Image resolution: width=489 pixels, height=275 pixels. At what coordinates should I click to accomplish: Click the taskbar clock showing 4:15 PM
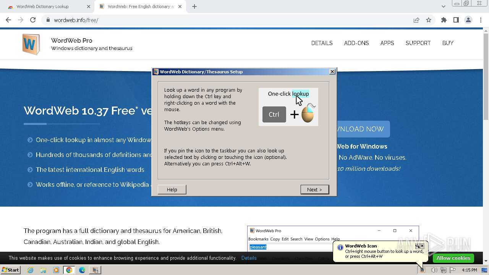coord(470,270)
